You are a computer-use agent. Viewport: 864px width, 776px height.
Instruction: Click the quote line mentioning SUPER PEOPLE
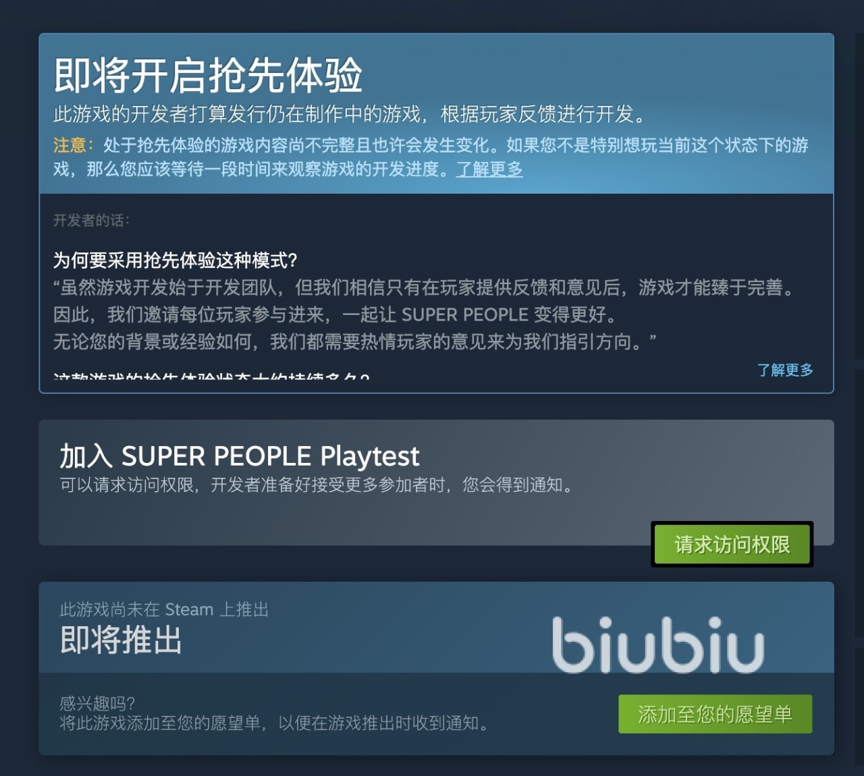335,314
